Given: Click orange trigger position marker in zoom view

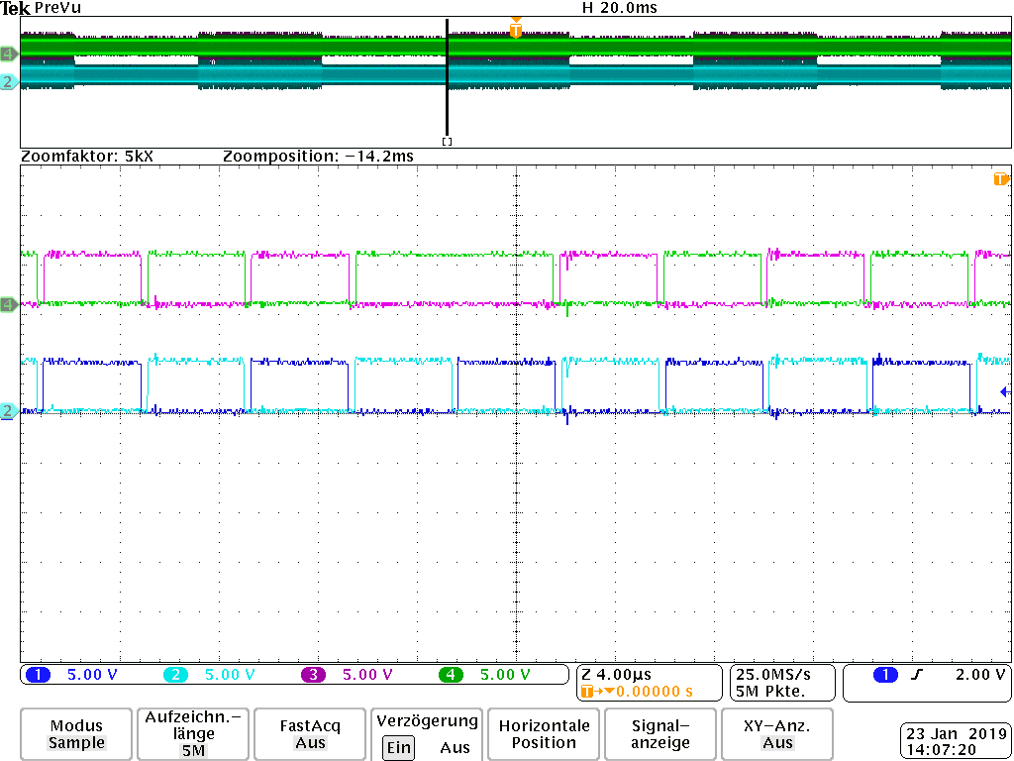Looking at the screenshot, I should pyautogui.click(x=1001, y=179).
